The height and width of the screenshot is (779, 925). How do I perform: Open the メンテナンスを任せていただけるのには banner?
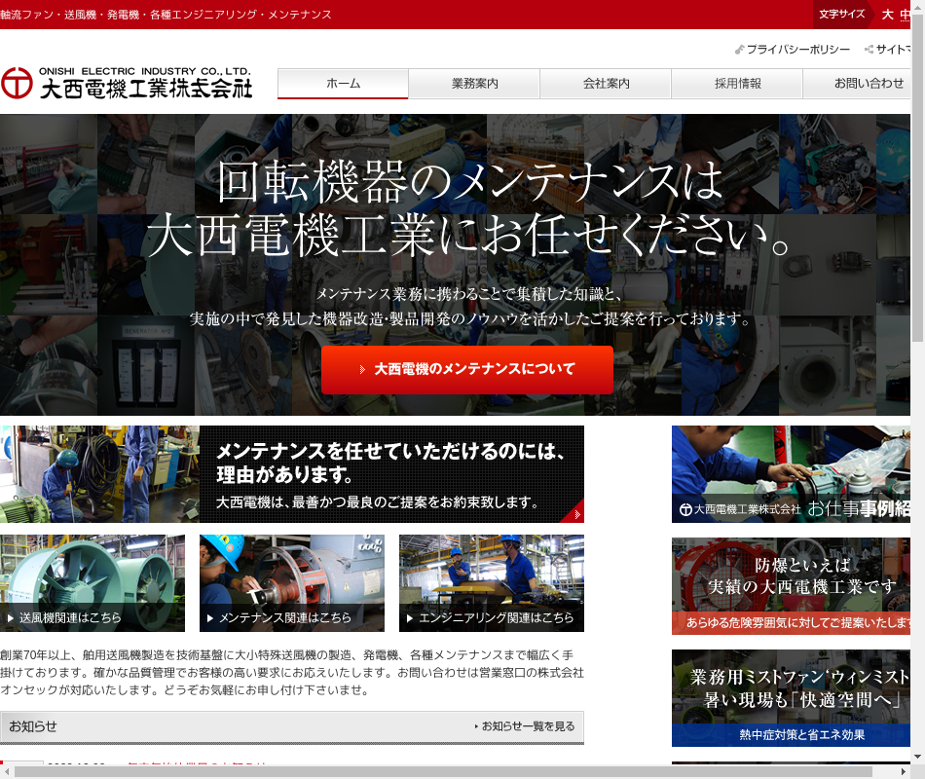tap(292, 474)
